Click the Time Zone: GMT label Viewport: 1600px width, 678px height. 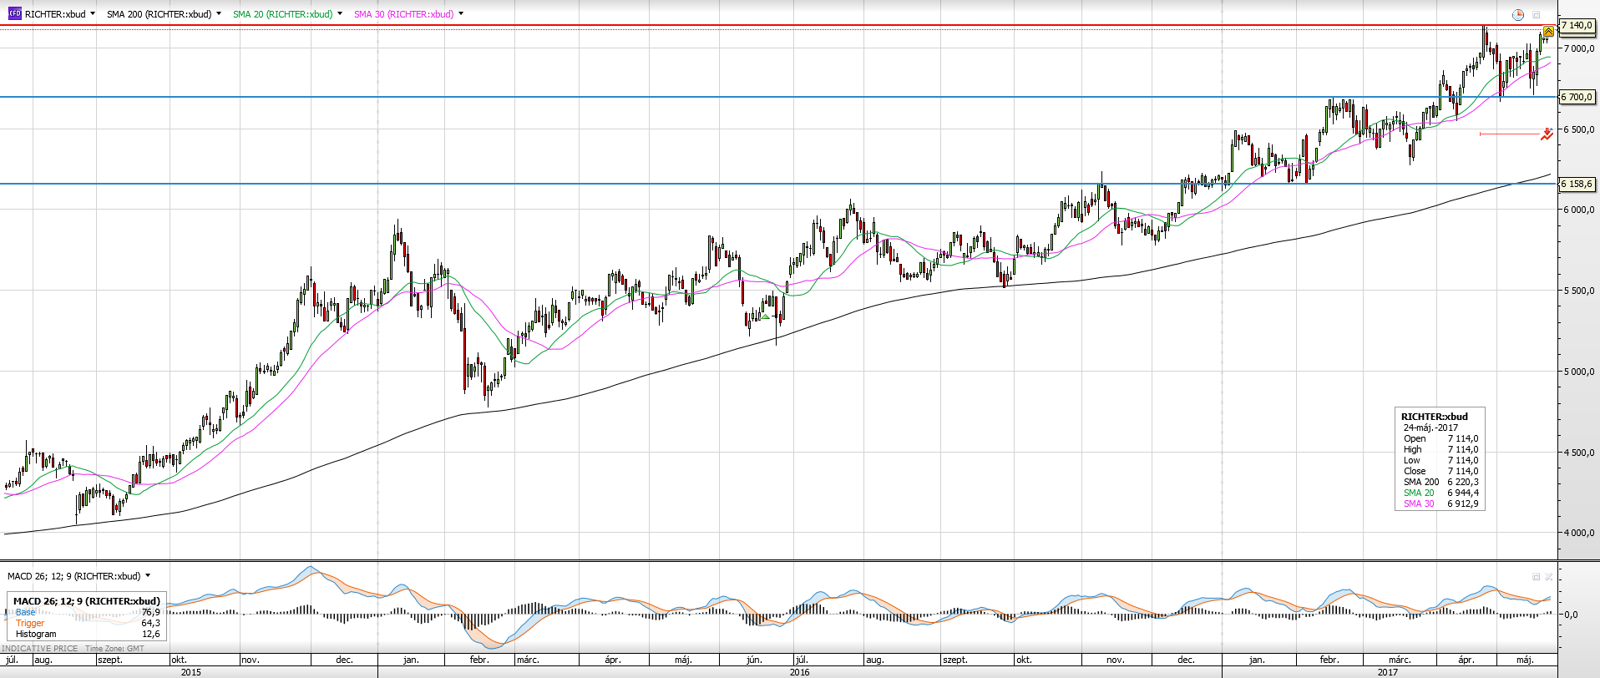click(114, 648)
